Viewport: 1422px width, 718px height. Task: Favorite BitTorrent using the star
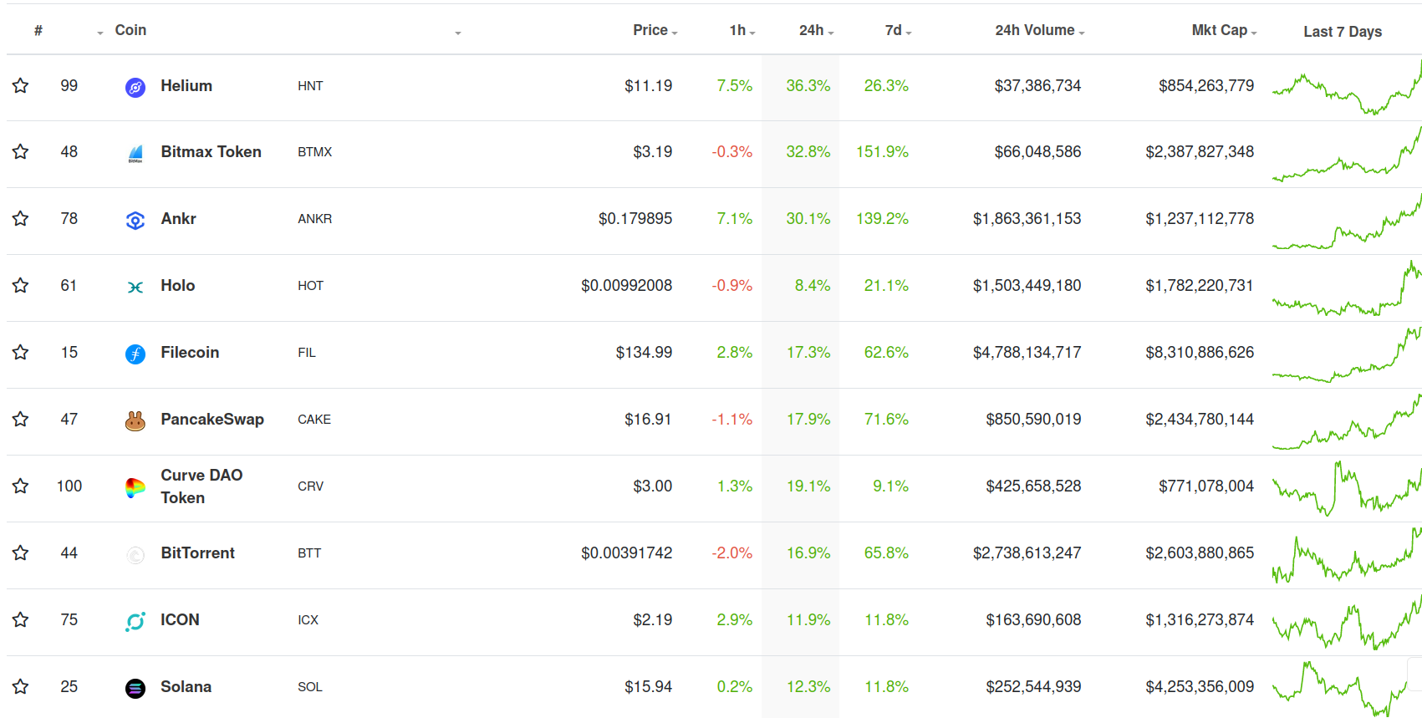(21, 553)
